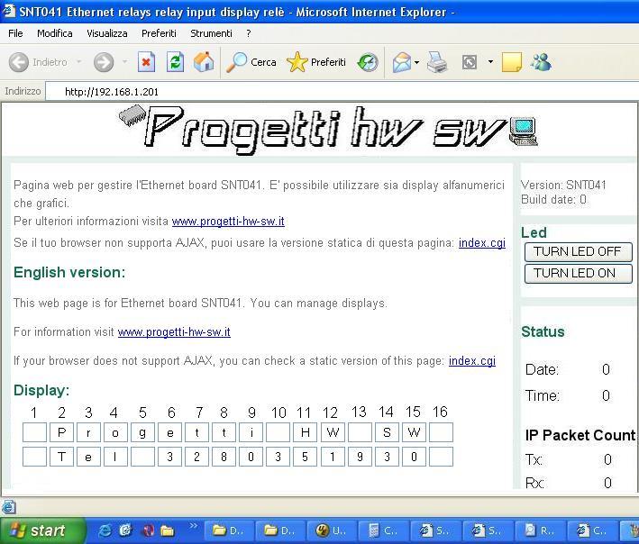Click display cell containing letter H

click(x=306, y=432)
